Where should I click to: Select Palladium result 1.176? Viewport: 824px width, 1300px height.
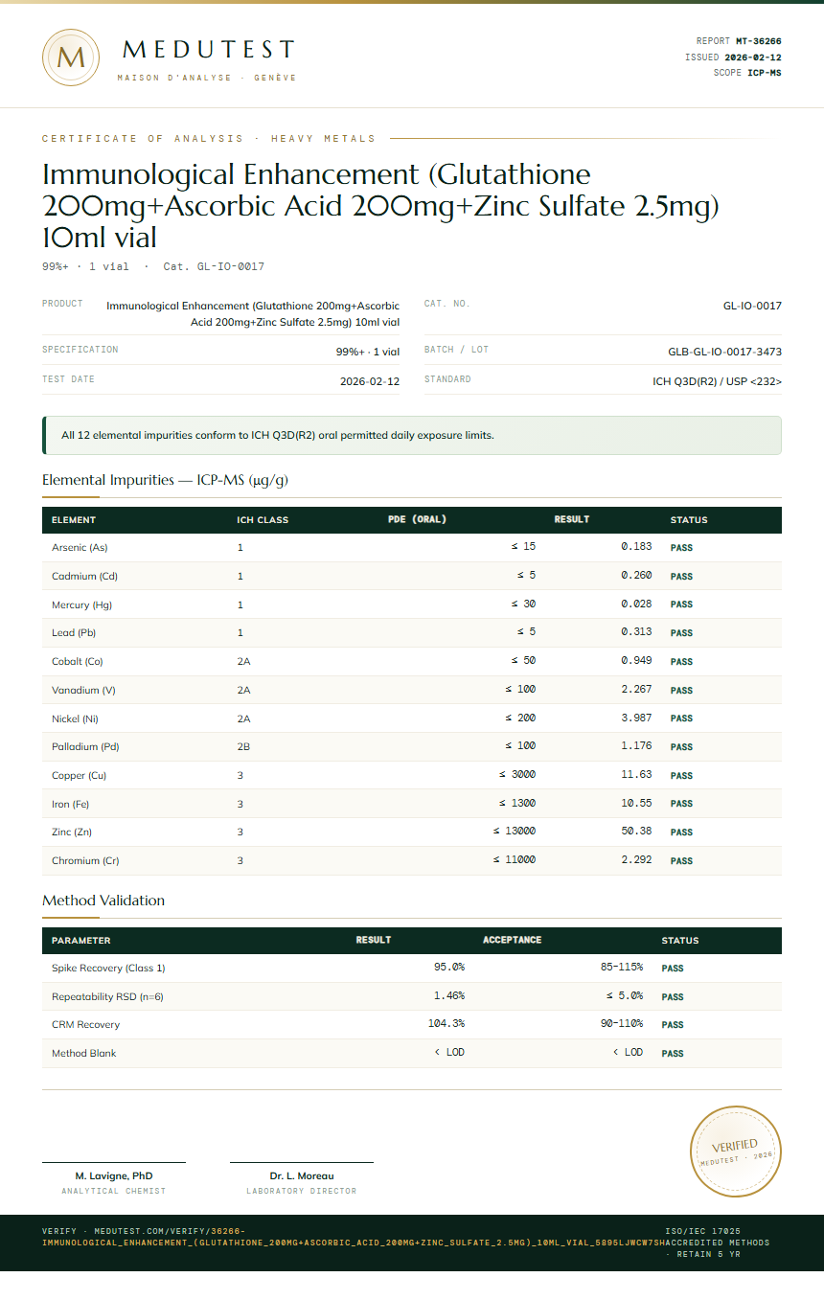[636, 746]
